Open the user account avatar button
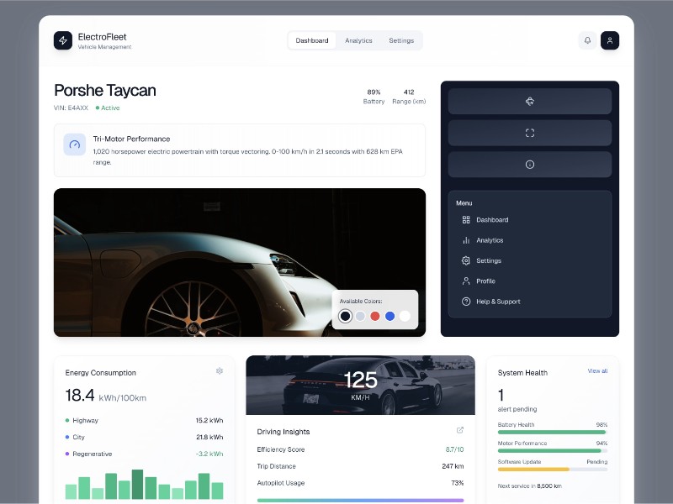Image resolution: width=673 pixels, height=504 pixels. (x=609, y=40)
